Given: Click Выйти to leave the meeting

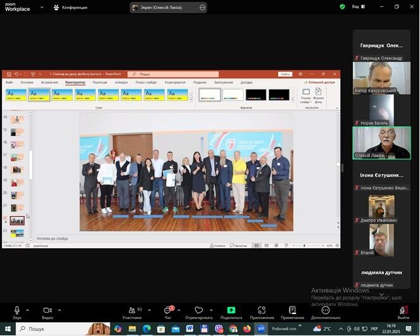Looking at the screenshot, I should pyautogui.click(x=404, y=313).
